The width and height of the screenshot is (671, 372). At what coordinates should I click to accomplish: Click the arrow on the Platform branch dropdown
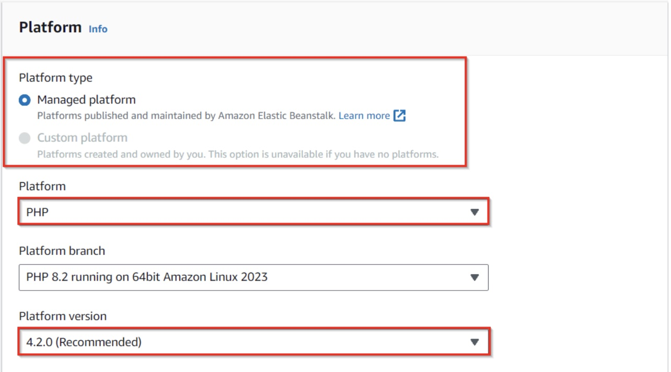tap(475, 277)
